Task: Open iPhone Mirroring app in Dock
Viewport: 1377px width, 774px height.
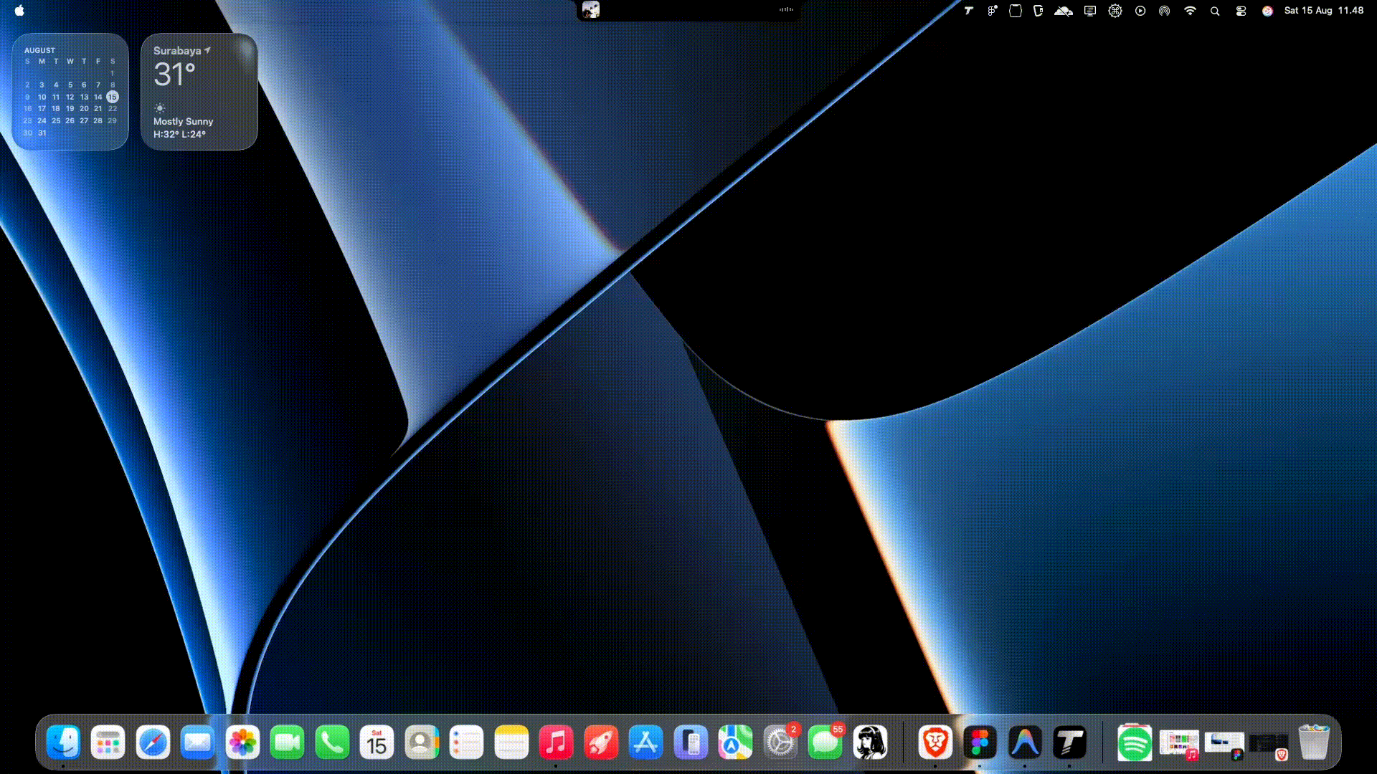Action: point(691,742)
